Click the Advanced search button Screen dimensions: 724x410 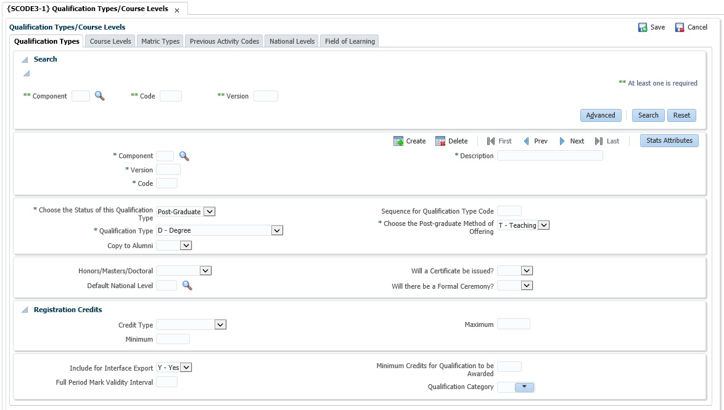pyautogui.click(x=600, y=115)
